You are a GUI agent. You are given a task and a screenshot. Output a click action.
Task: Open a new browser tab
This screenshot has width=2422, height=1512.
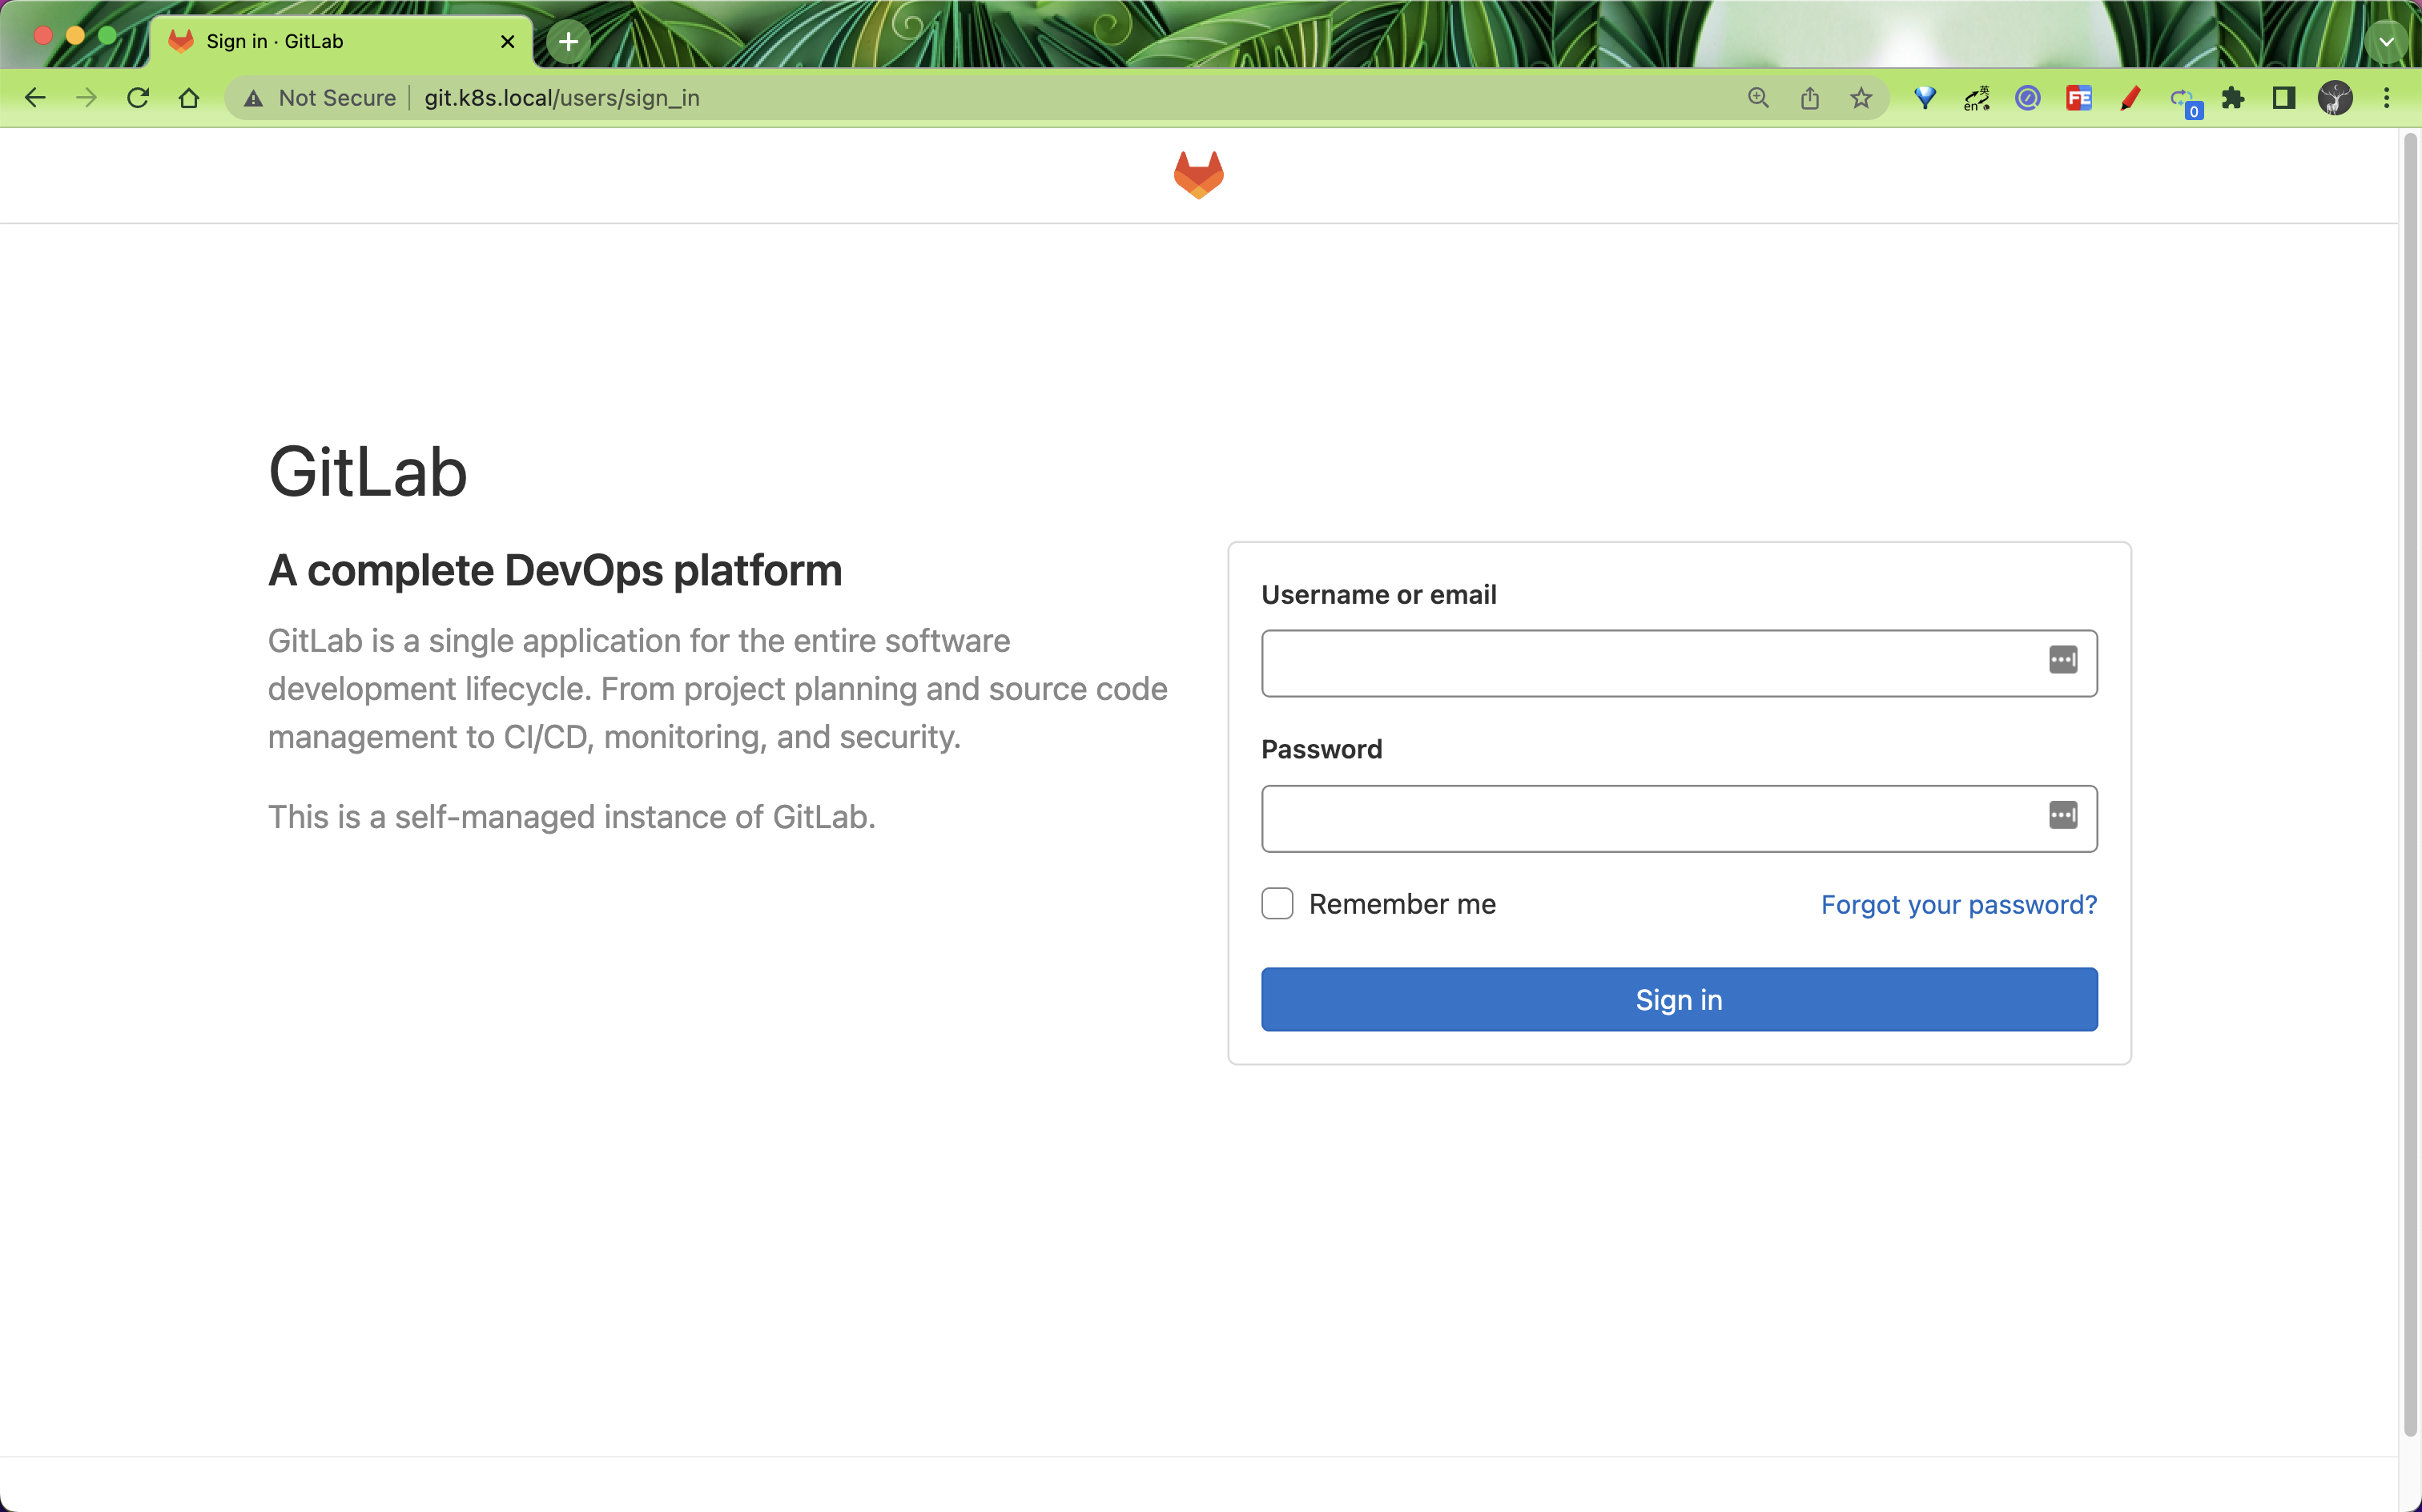[x=568, y=42]
